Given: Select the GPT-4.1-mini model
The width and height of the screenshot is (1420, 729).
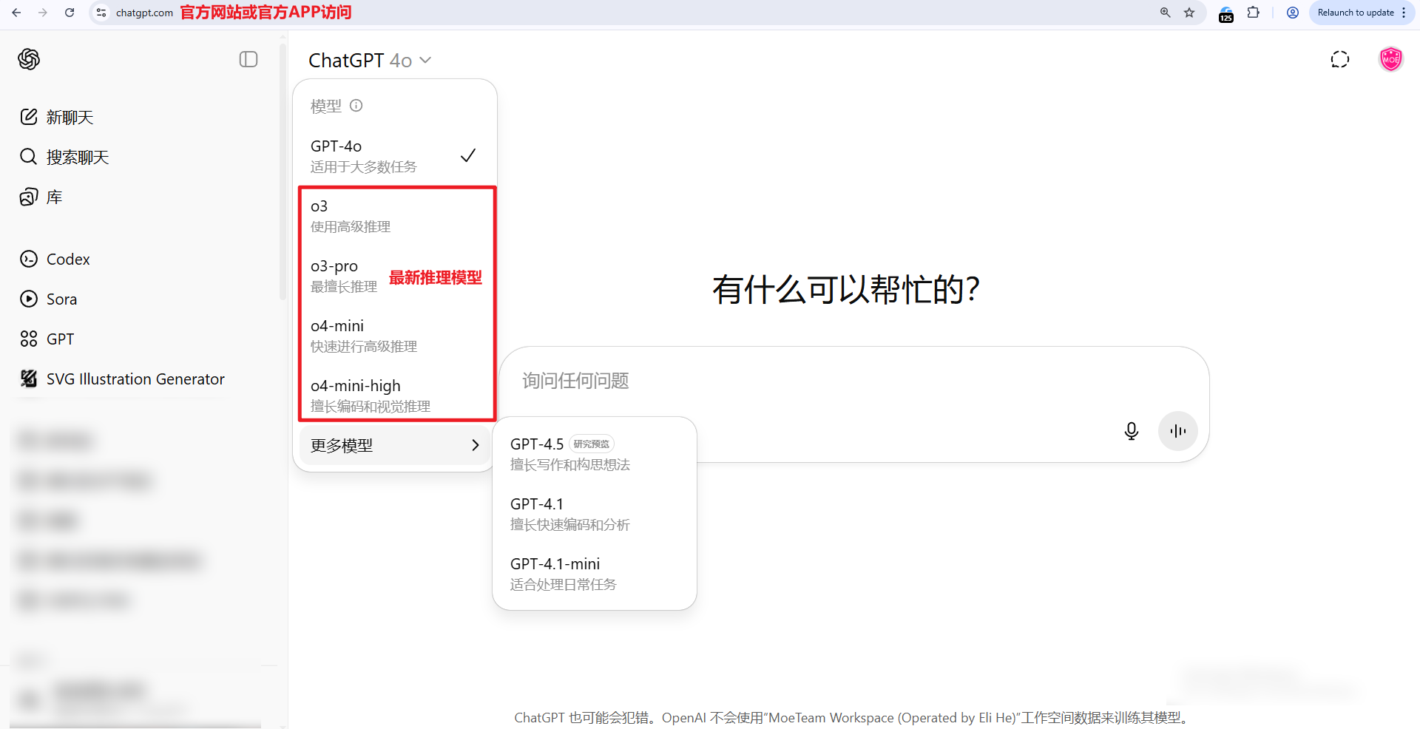Looking at the screenshot, I should coord(595,573).
